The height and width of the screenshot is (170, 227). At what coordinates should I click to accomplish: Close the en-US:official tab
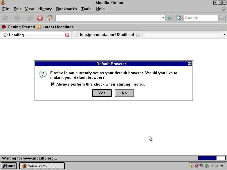[138, 35]
